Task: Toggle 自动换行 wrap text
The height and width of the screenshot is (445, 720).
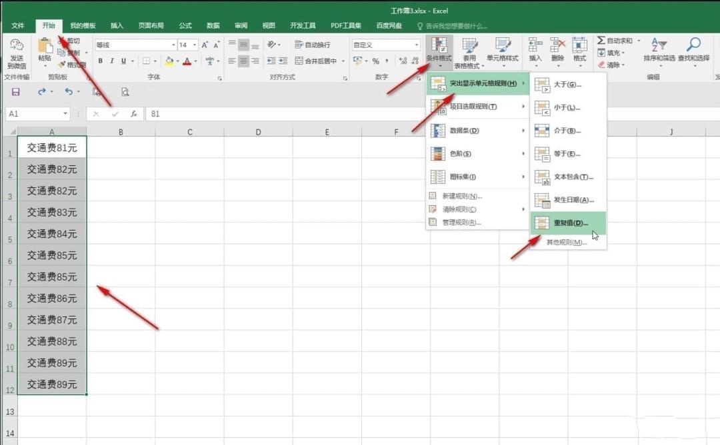Action: (313, 45)
